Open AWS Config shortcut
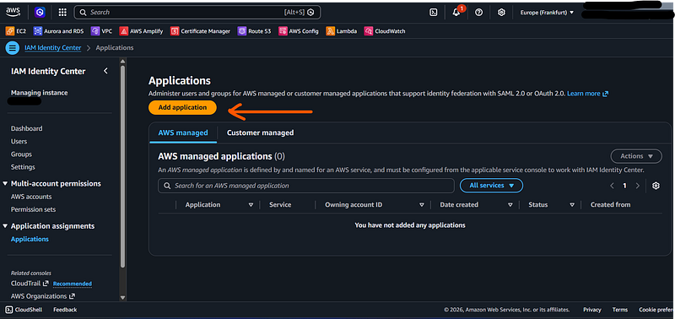This screenshot has width=675, height=319. tap(299, 31)
